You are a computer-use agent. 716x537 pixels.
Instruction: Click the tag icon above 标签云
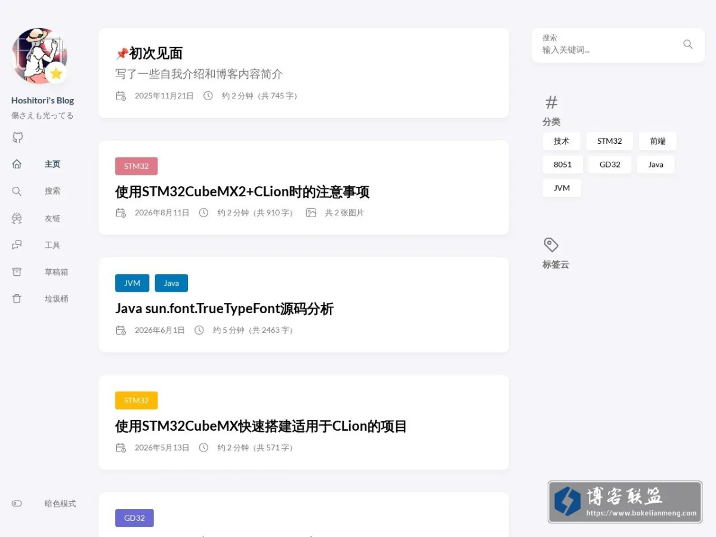point(551,245)
